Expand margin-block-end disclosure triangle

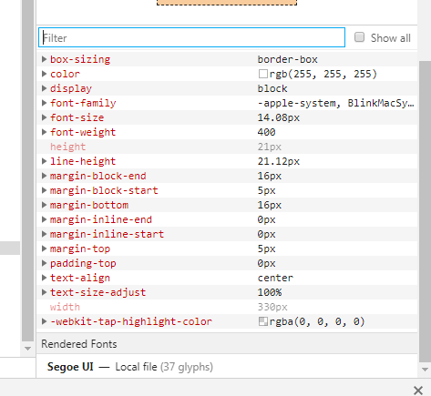click(44, 176)
